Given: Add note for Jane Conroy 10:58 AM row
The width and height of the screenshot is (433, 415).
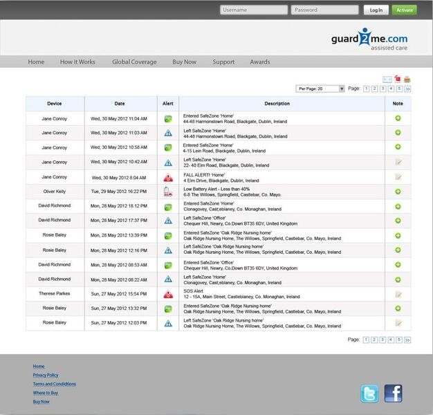Looking at the screenshot, I should coord(398,147).
